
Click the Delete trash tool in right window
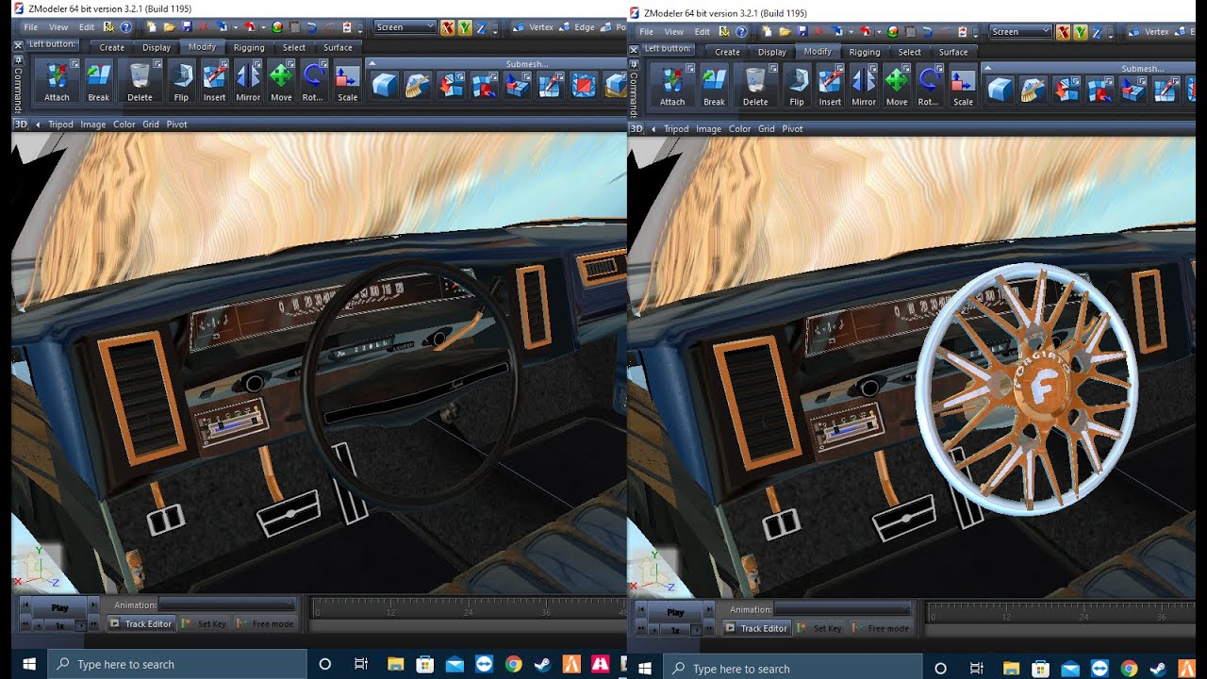[755, 86]
